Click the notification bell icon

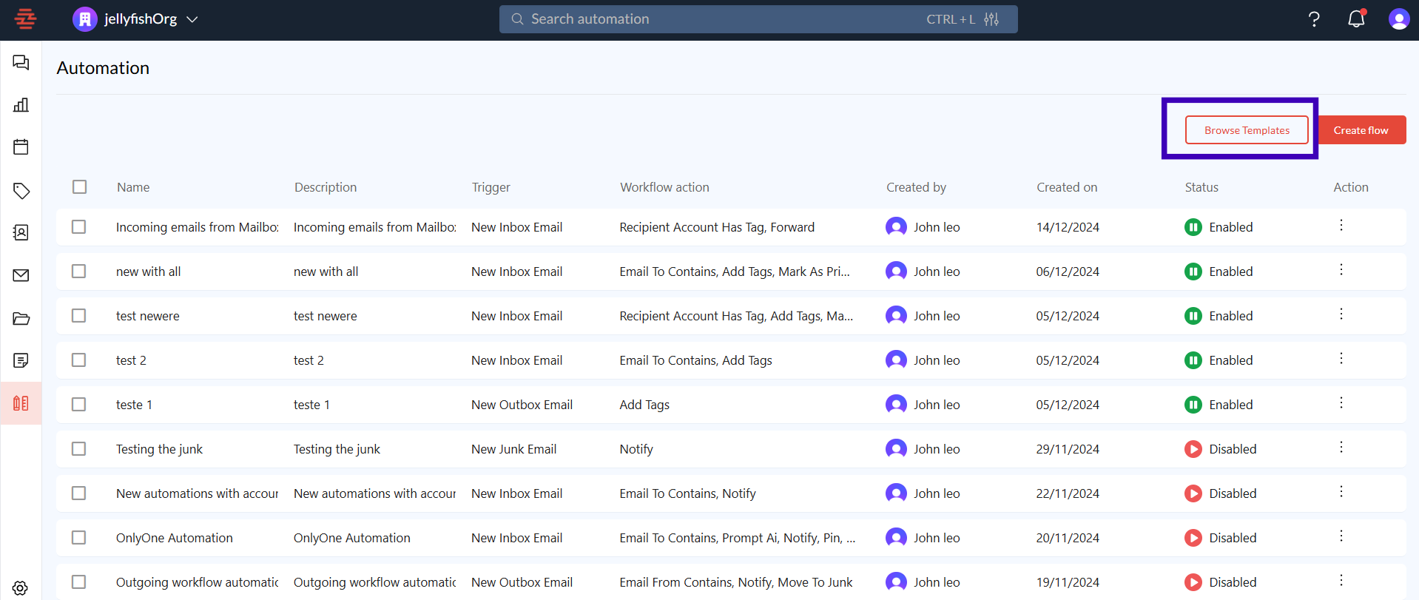[1355, 19]
